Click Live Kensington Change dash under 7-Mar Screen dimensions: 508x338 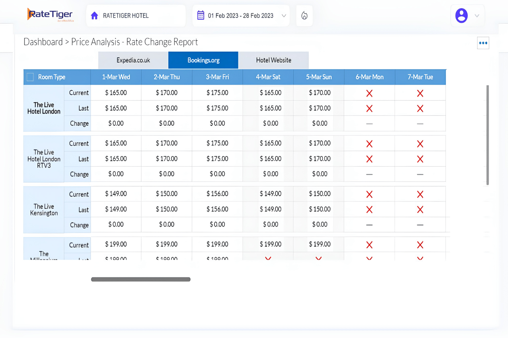click(420, 225)
